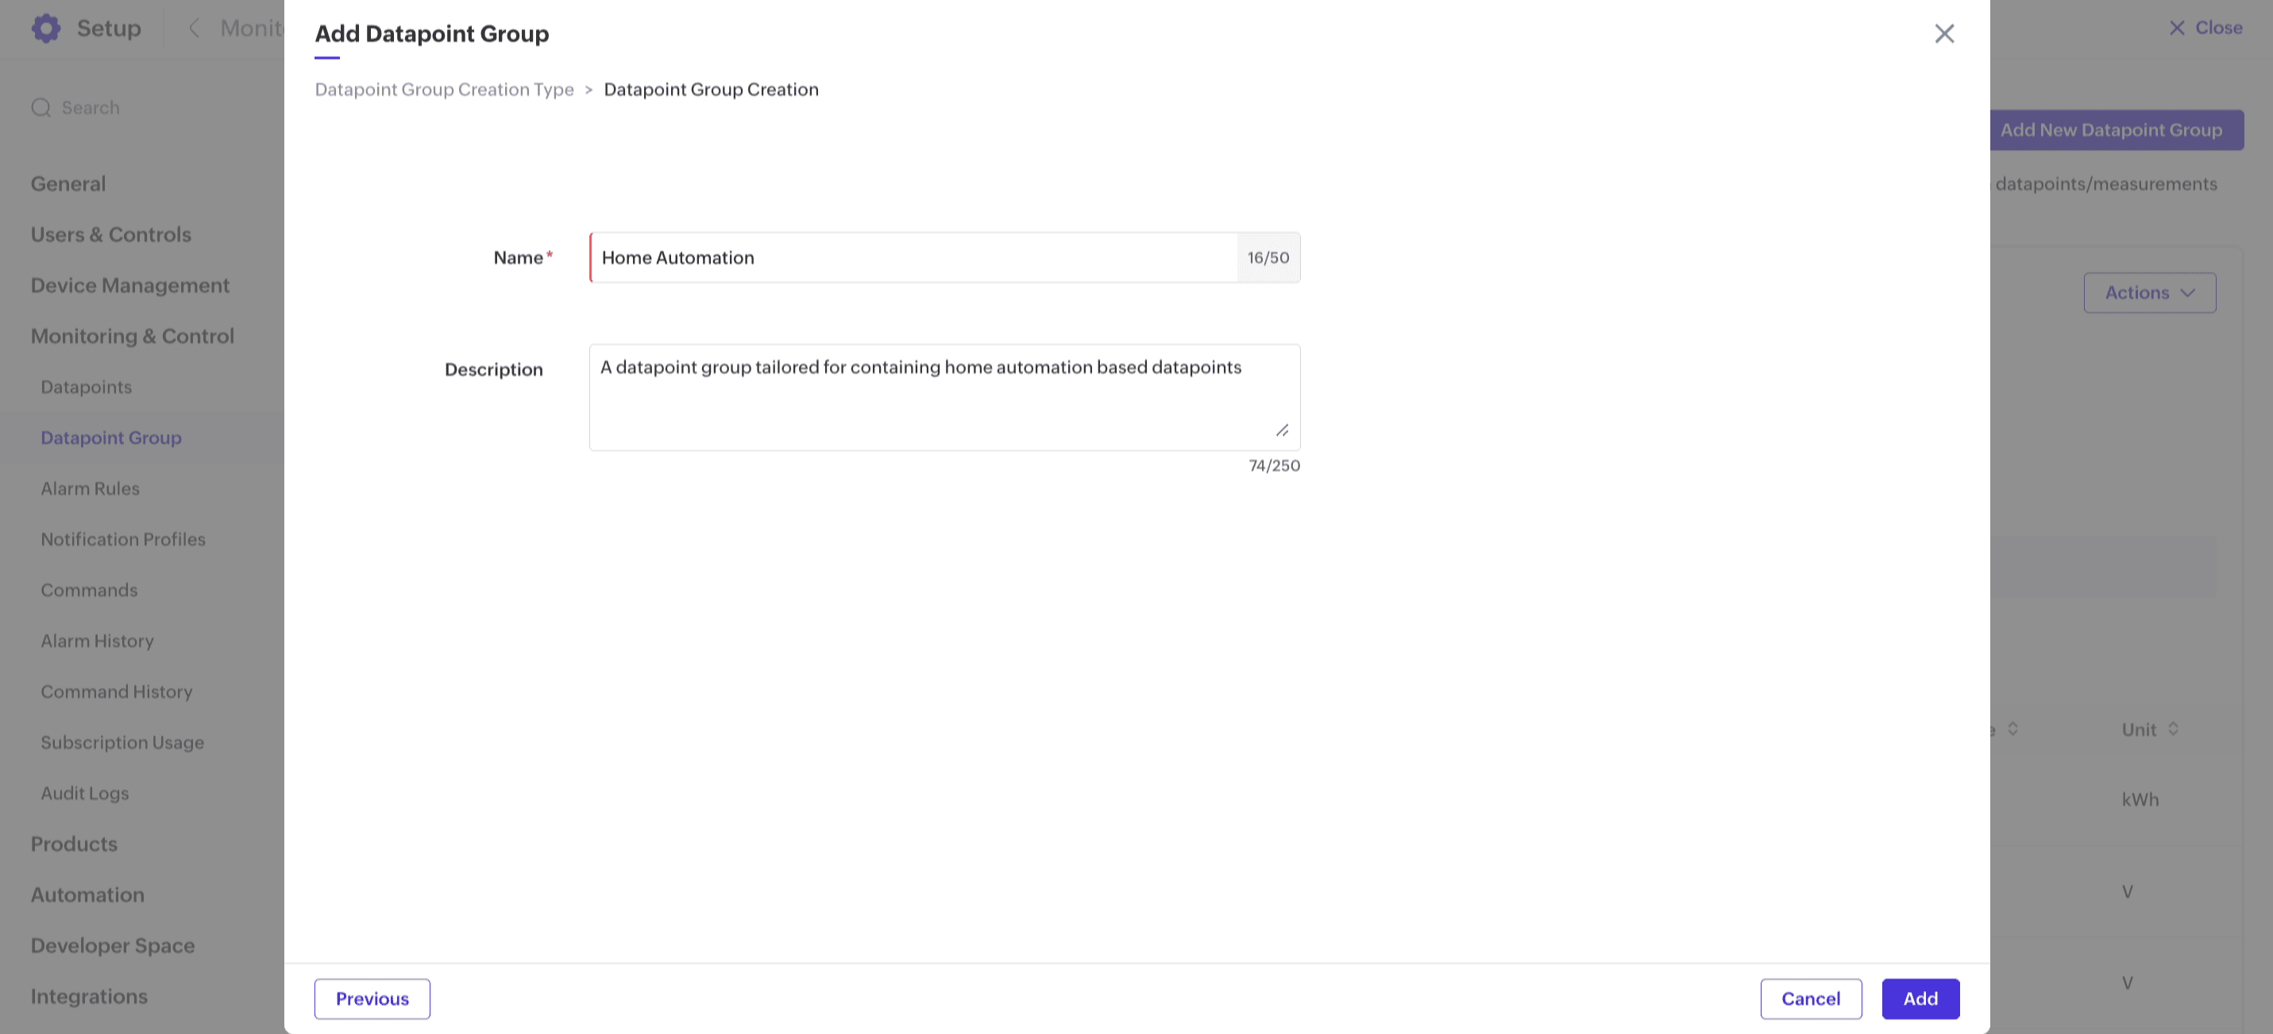
Task: Click the search magnifier icon
Action: click(x=41, y=108)
